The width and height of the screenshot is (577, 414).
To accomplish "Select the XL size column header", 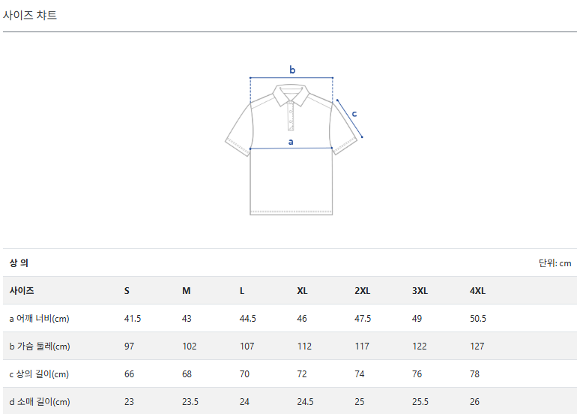I will 302,291.
